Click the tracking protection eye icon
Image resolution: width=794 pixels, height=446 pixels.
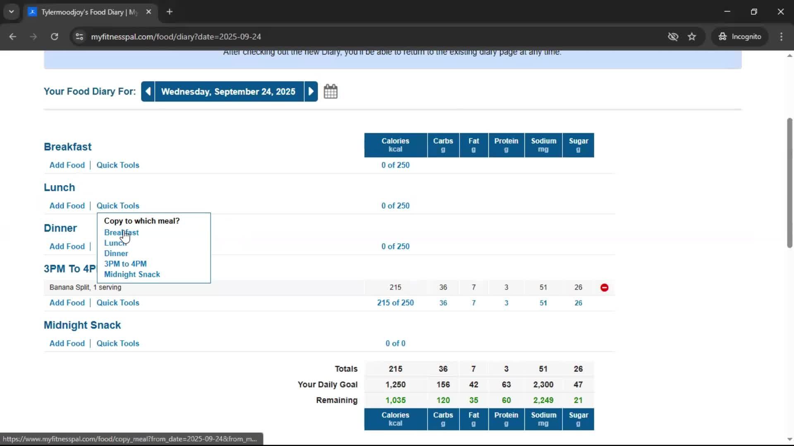pos(673,36)
